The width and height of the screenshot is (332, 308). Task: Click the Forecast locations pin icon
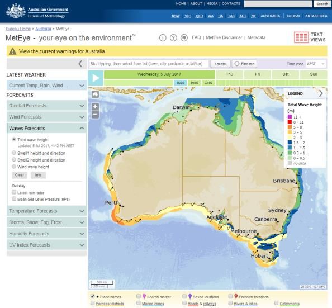(x=236, y=297)
